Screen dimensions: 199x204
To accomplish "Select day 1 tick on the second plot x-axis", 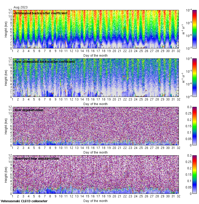I will click(13, 99).
